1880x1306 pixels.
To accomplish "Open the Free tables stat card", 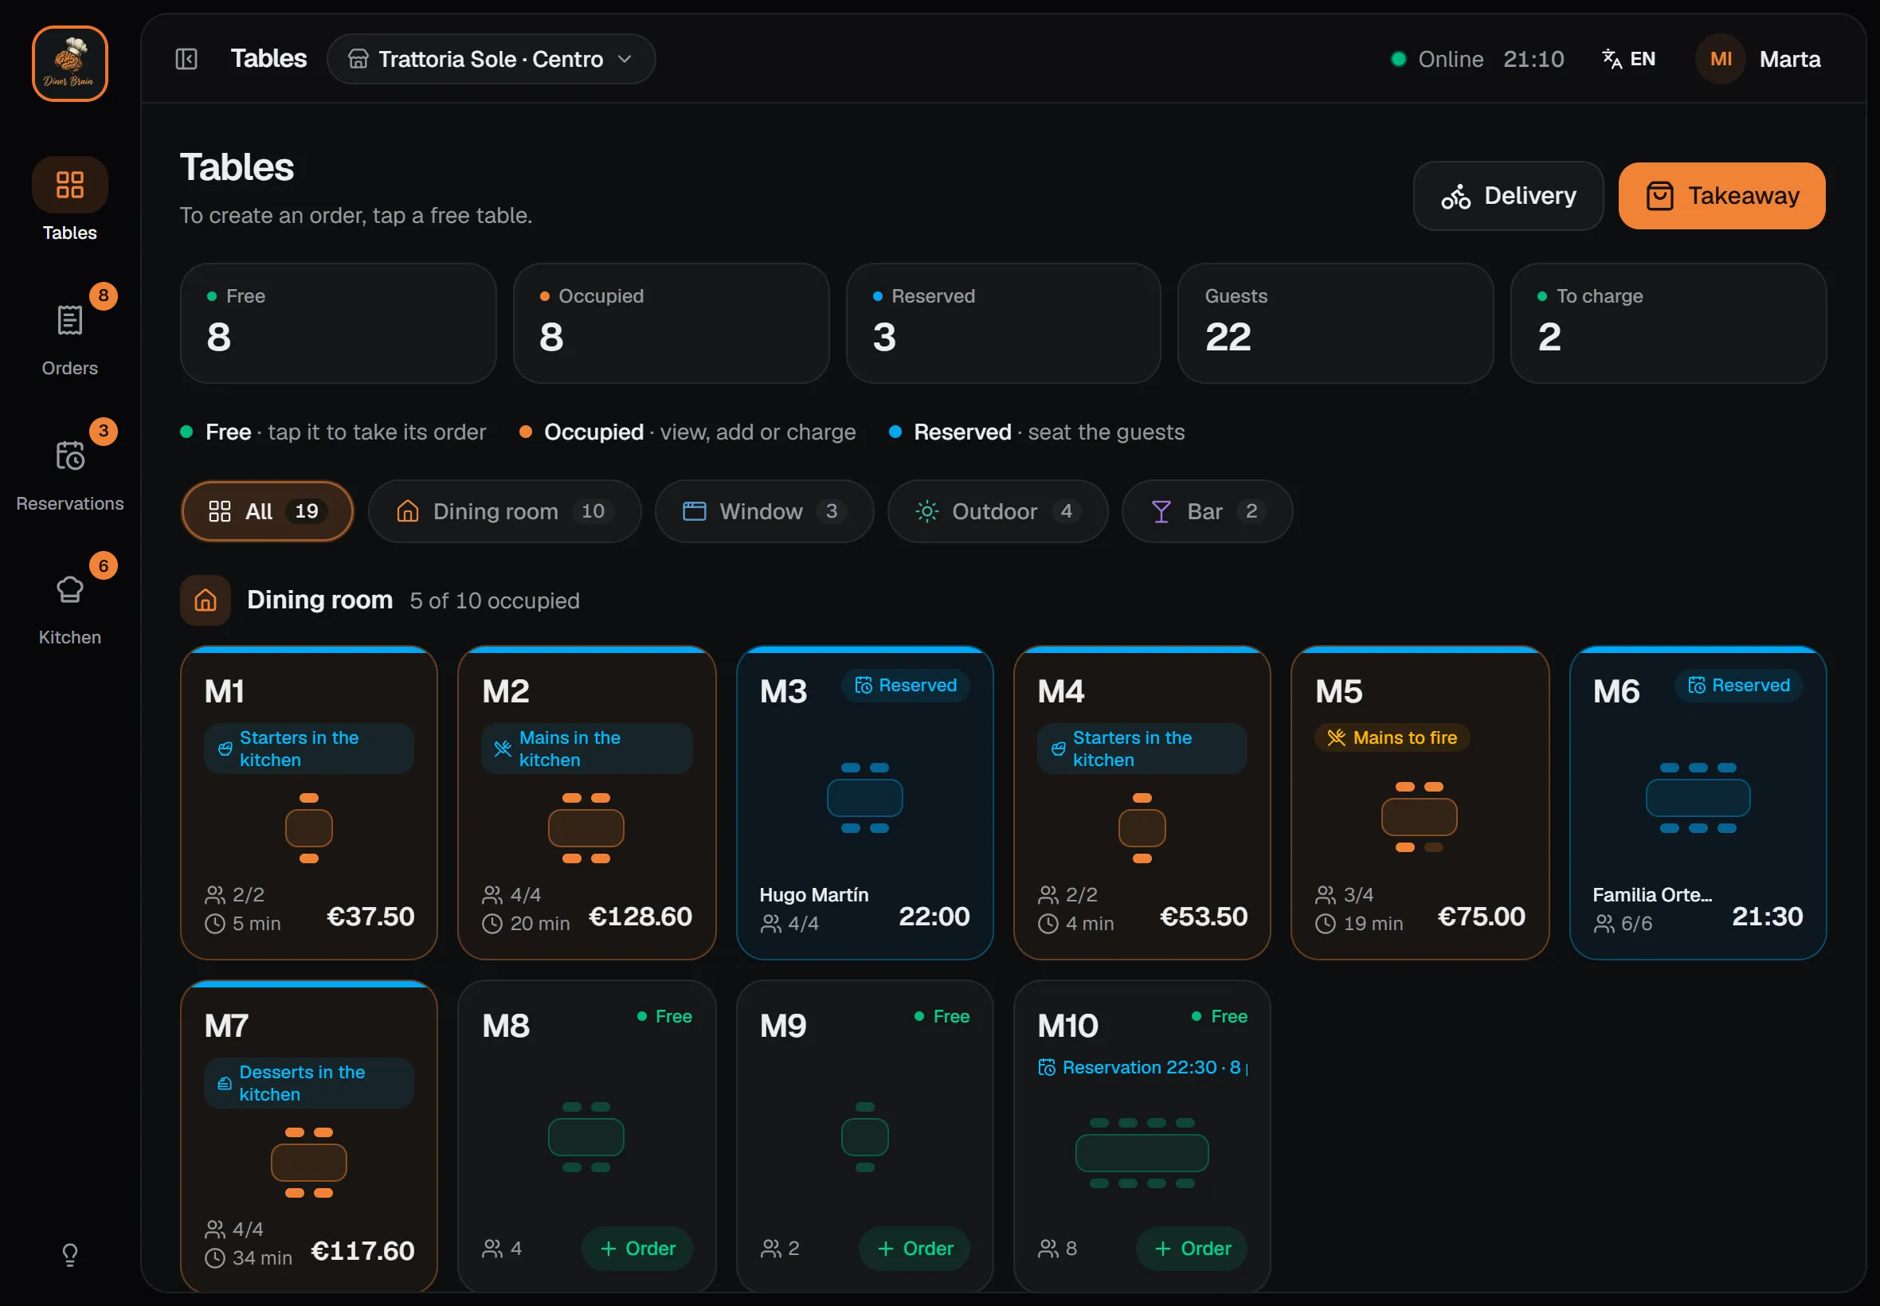I will click(338, 323).
